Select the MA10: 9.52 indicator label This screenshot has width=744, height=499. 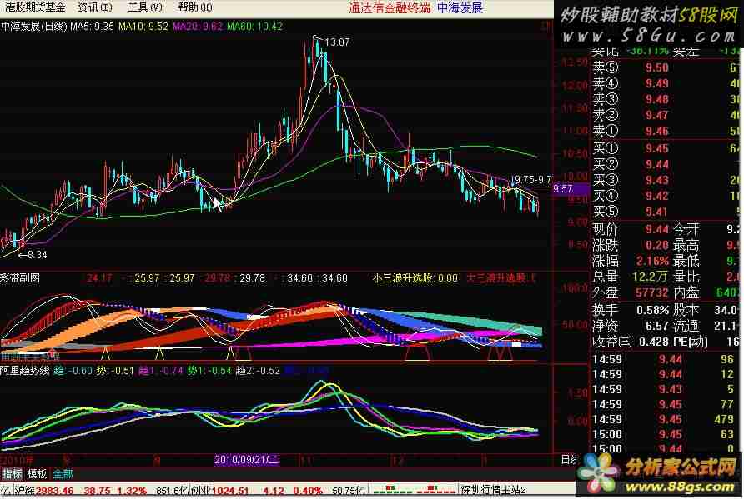[x=143, y=27]
